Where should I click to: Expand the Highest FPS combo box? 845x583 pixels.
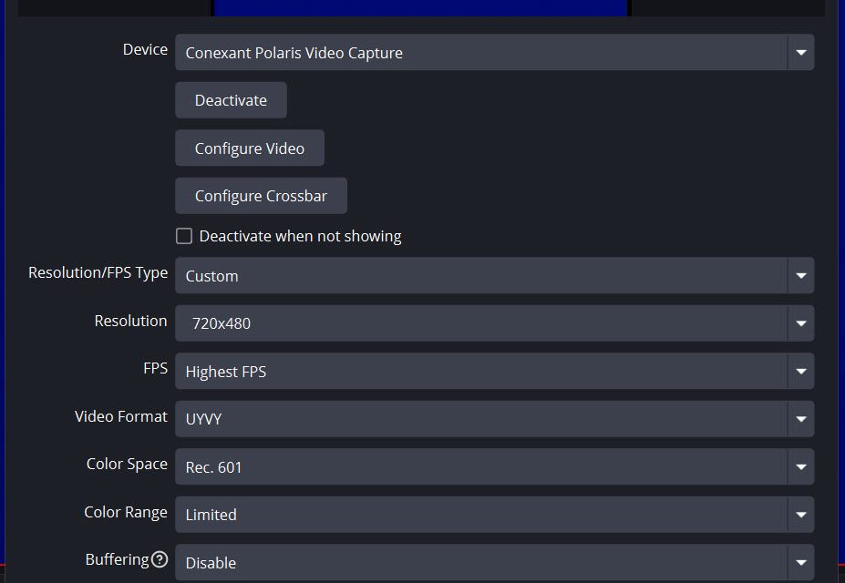point(480,372)
